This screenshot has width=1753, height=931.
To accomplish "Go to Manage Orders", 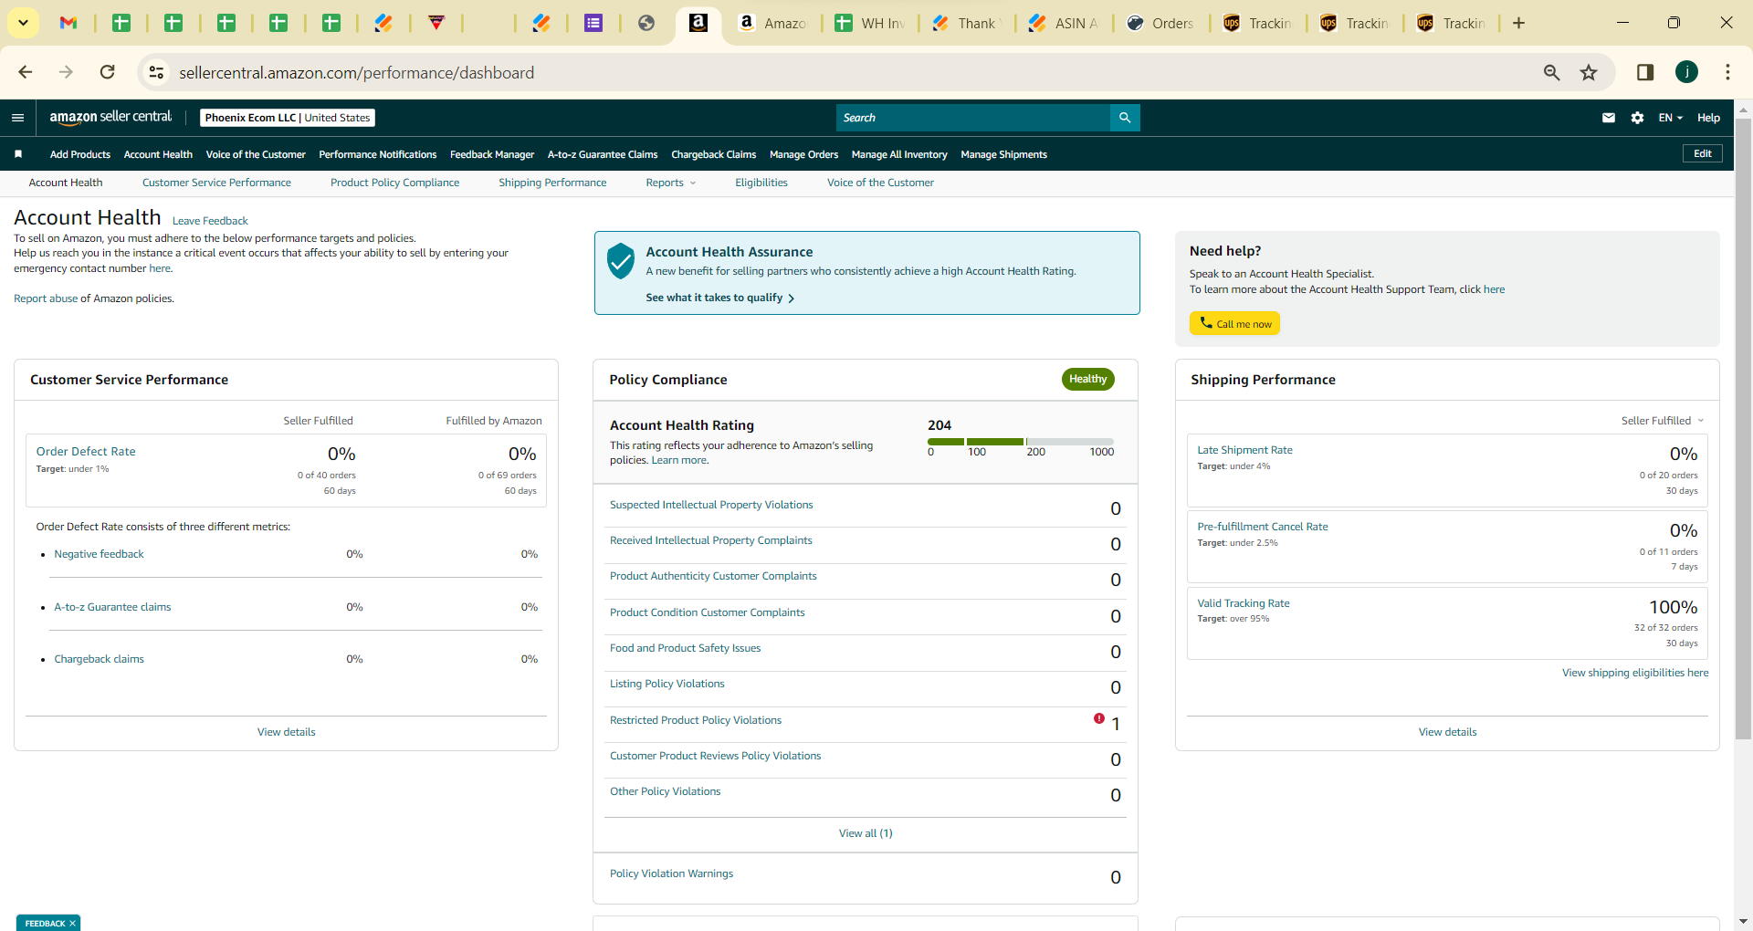I will (803, 154).
